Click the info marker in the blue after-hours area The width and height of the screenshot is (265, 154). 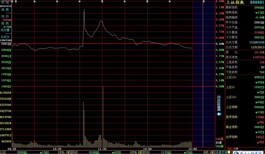(x=203, y=1)
